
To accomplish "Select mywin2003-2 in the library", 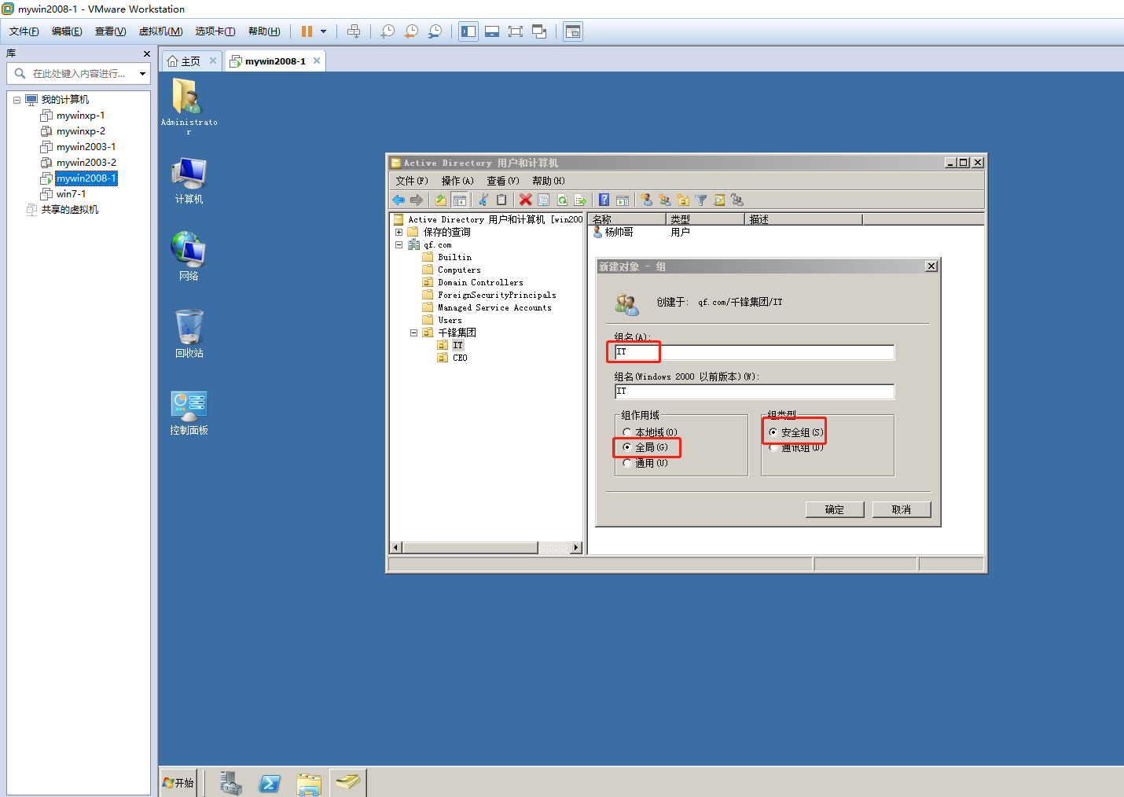I will tap(86, 163).
